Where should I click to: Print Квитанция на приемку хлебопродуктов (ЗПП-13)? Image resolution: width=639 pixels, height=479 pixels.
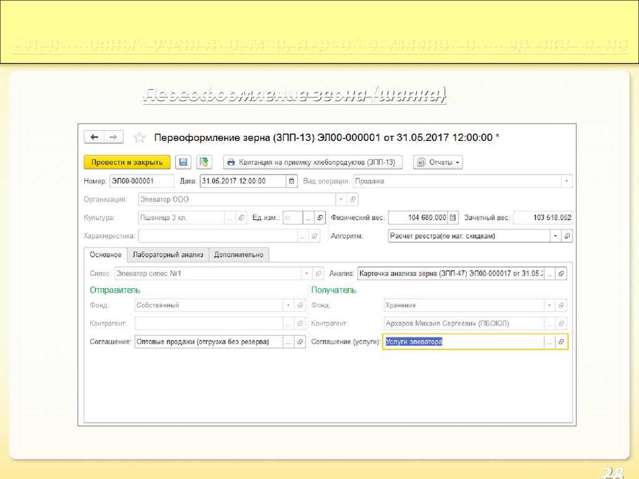pyautogui.click(x=313, y=162)
